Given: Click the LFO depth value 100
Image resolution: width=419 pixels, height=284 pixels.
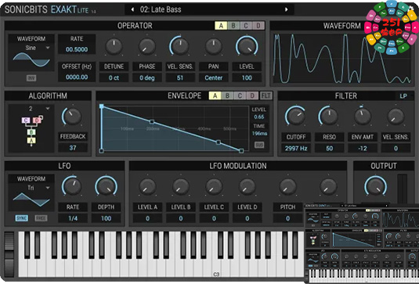Looking at the screenshot, I should (x=106, y=218).
